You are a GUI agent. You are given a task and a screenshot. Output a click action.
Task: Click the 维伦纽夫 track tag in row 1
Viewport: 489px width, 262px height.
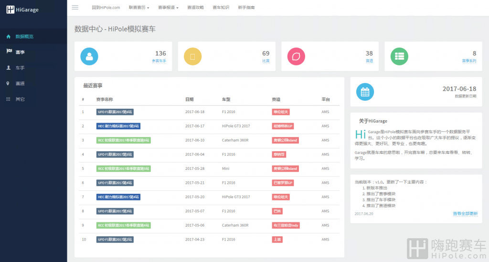click(x=281, y=112)
